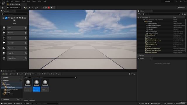187x105 pixels.
Task: Click the Trigger Box entry in Place Actors
Action: coord(14,53)
